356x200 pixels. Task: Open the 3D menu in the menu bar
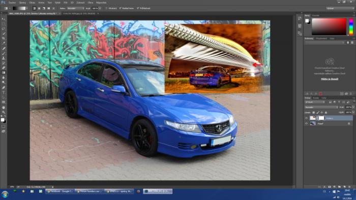(72, 3)
